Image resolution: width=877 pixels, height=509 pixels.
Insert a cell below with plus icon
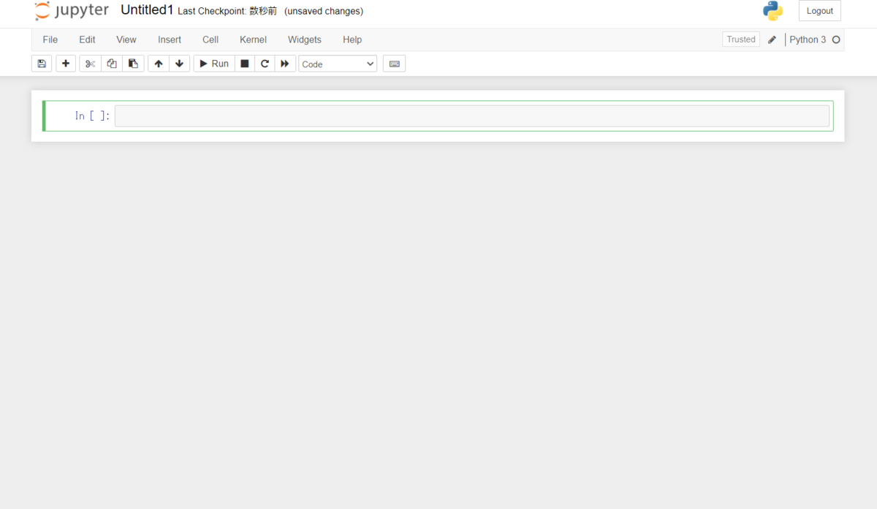66,64
